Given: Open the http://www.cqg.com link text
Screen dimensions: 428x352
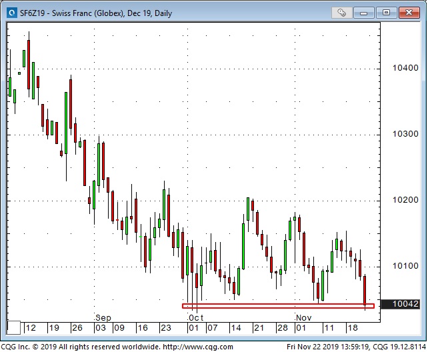Looking at the screenshot, I should click(198, 347).
